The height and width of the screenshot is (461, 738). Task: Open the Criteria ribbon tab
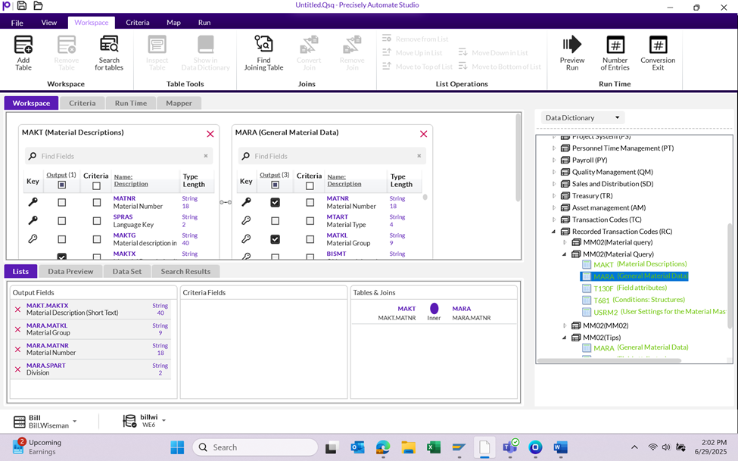point(138,23)
